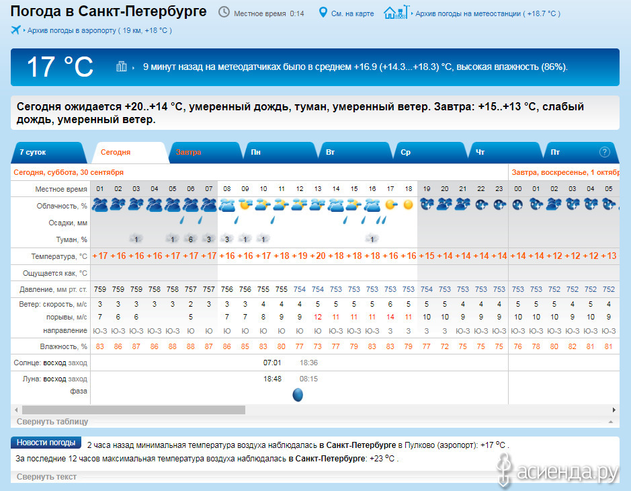
Task: Click the Ощущается как row label
Action: click(54, 273)
